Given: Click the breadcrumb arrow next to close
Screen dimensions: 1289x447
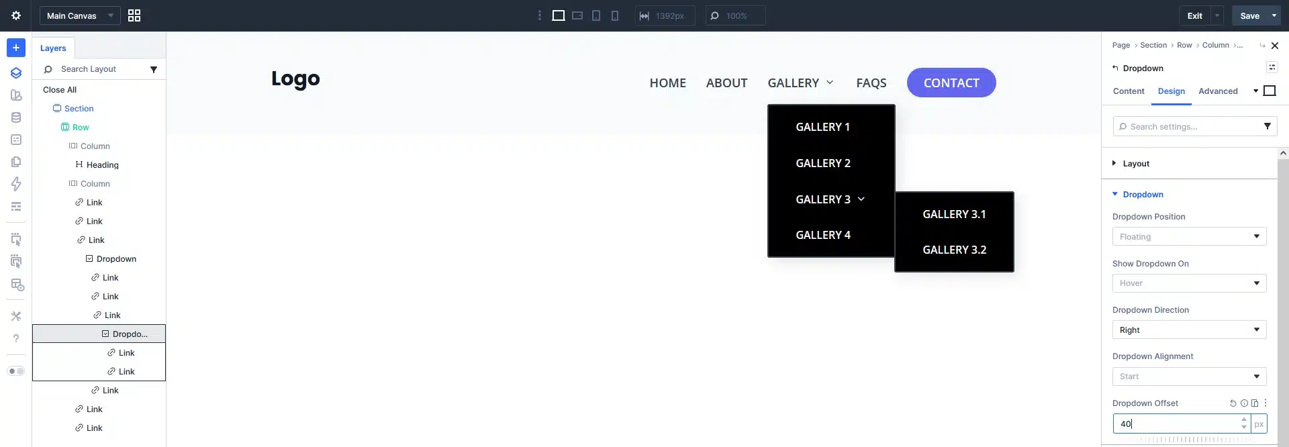Looking at the screenshot, I should 1262,46.
